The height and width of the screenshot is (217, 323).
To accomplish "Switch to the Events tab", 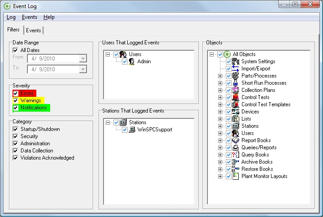I will pos(34,30).
